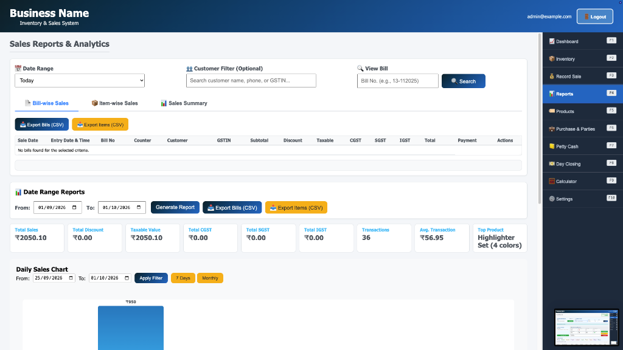
Task: Click the Products tag icon in sidebar
Action: pyautogui.click(x=552, y=111)
